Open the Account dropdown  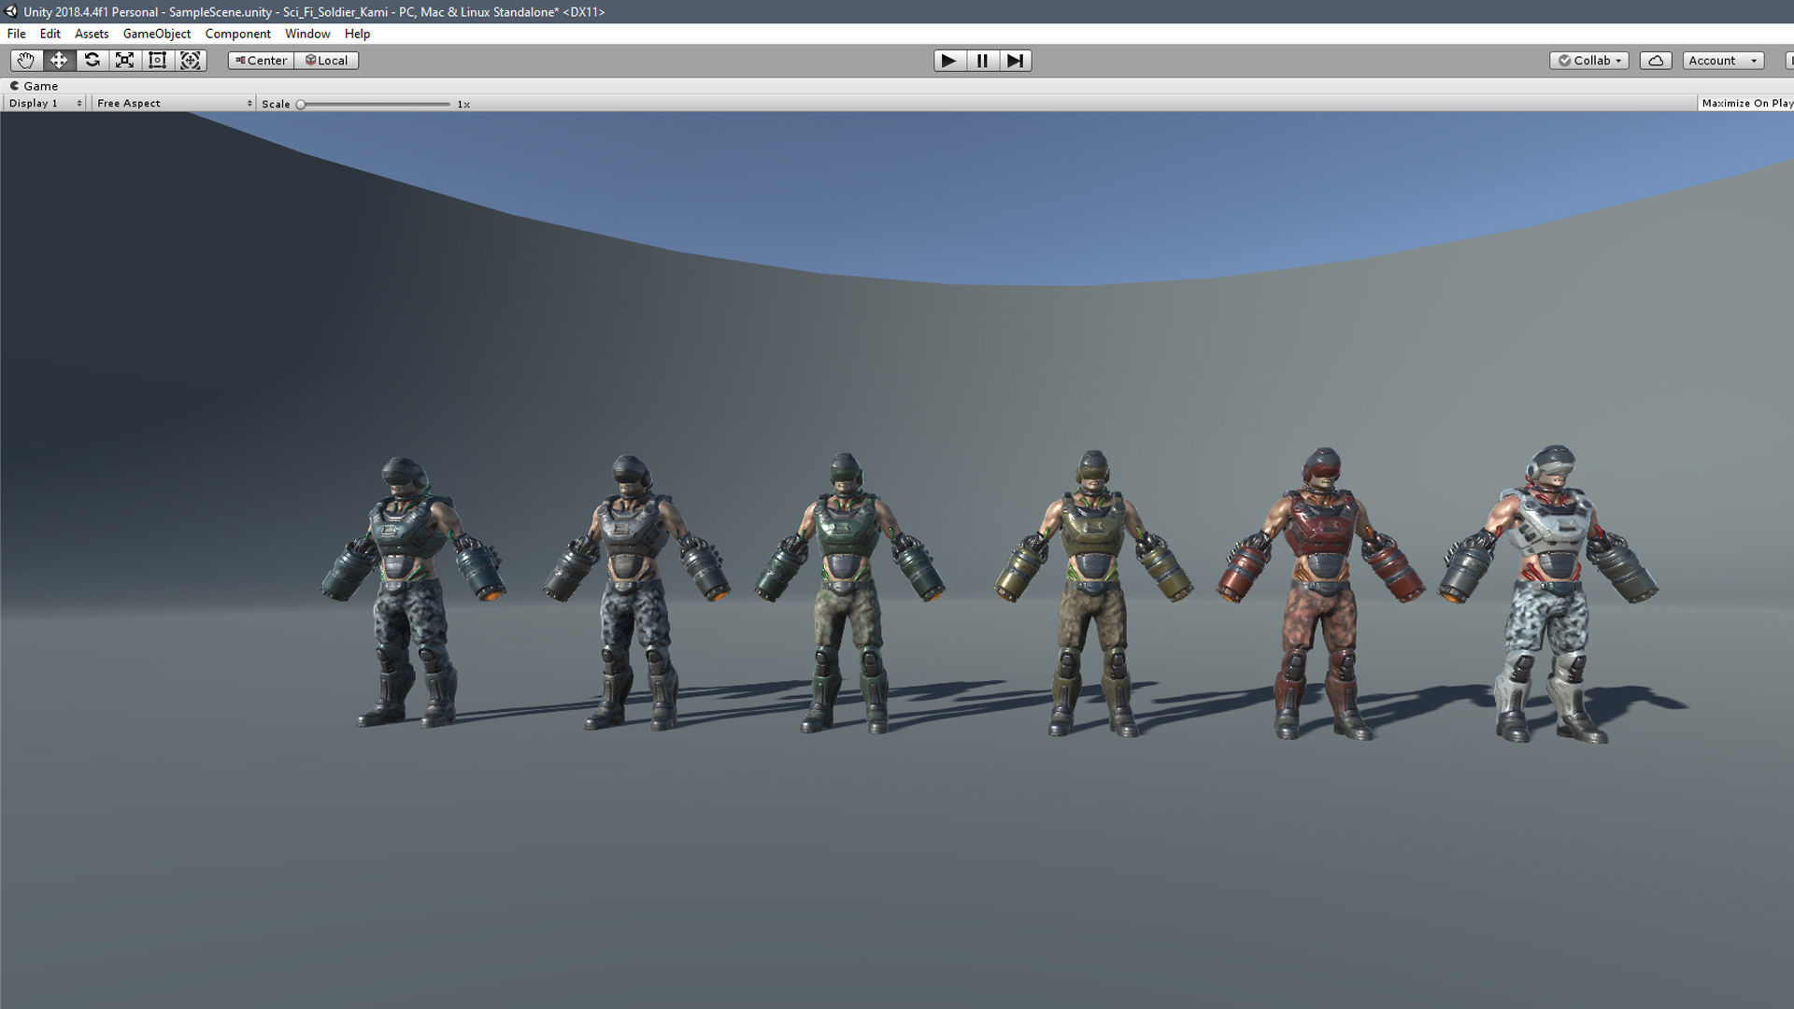pyautogui.click(x=1723, y=61)
